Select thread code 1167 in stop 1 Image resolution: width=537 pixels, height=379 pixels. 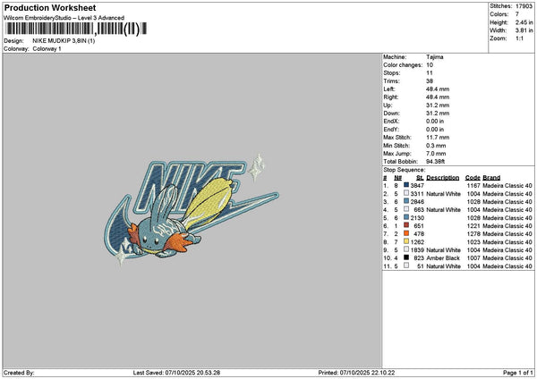[473, 185]
